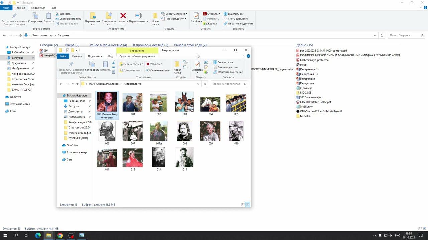Expand address history dropdown in Антропология window
Viewport: 428px width, 240px height.
[x=198, y=84]
